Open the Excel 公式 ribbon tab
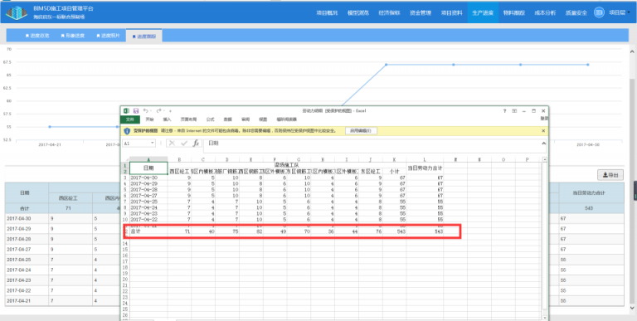The image size is (637, 321). tap(210, 119)
